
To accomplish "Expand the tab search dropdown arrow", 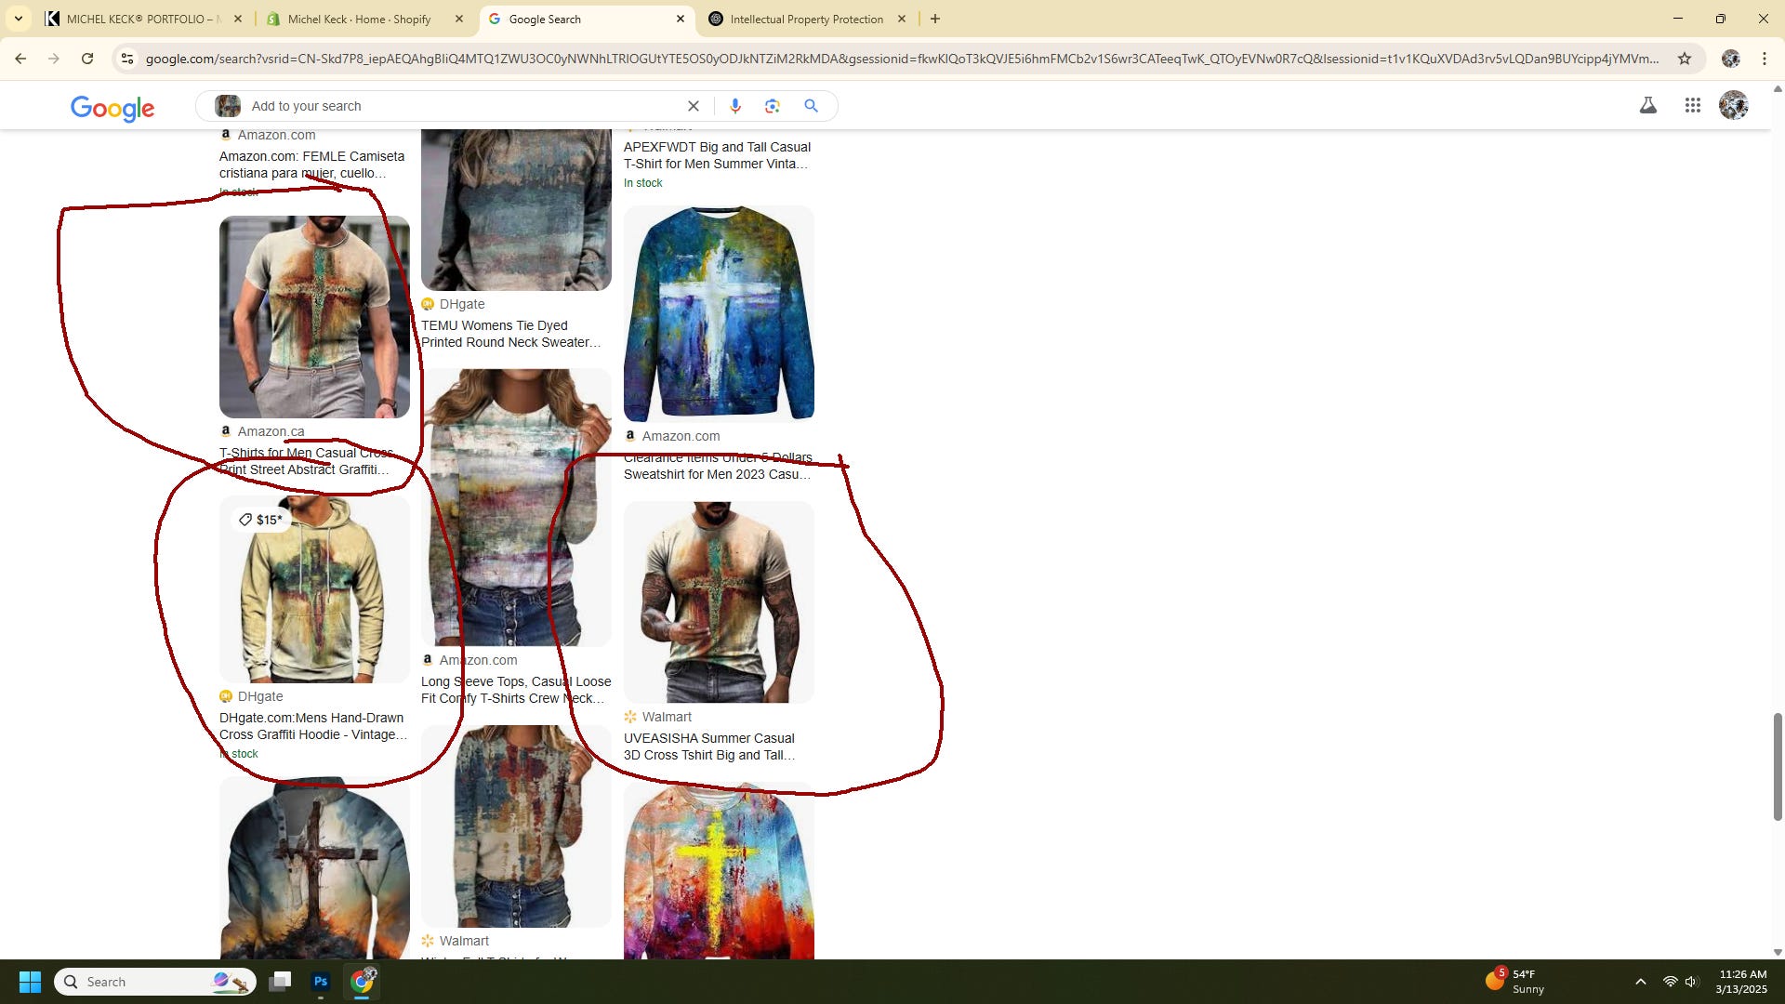I will 19,19.
